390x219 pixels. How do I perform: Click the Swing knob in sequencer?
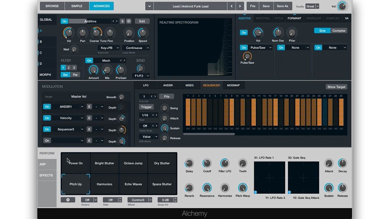pyautogui.click(x=165, y=108)
